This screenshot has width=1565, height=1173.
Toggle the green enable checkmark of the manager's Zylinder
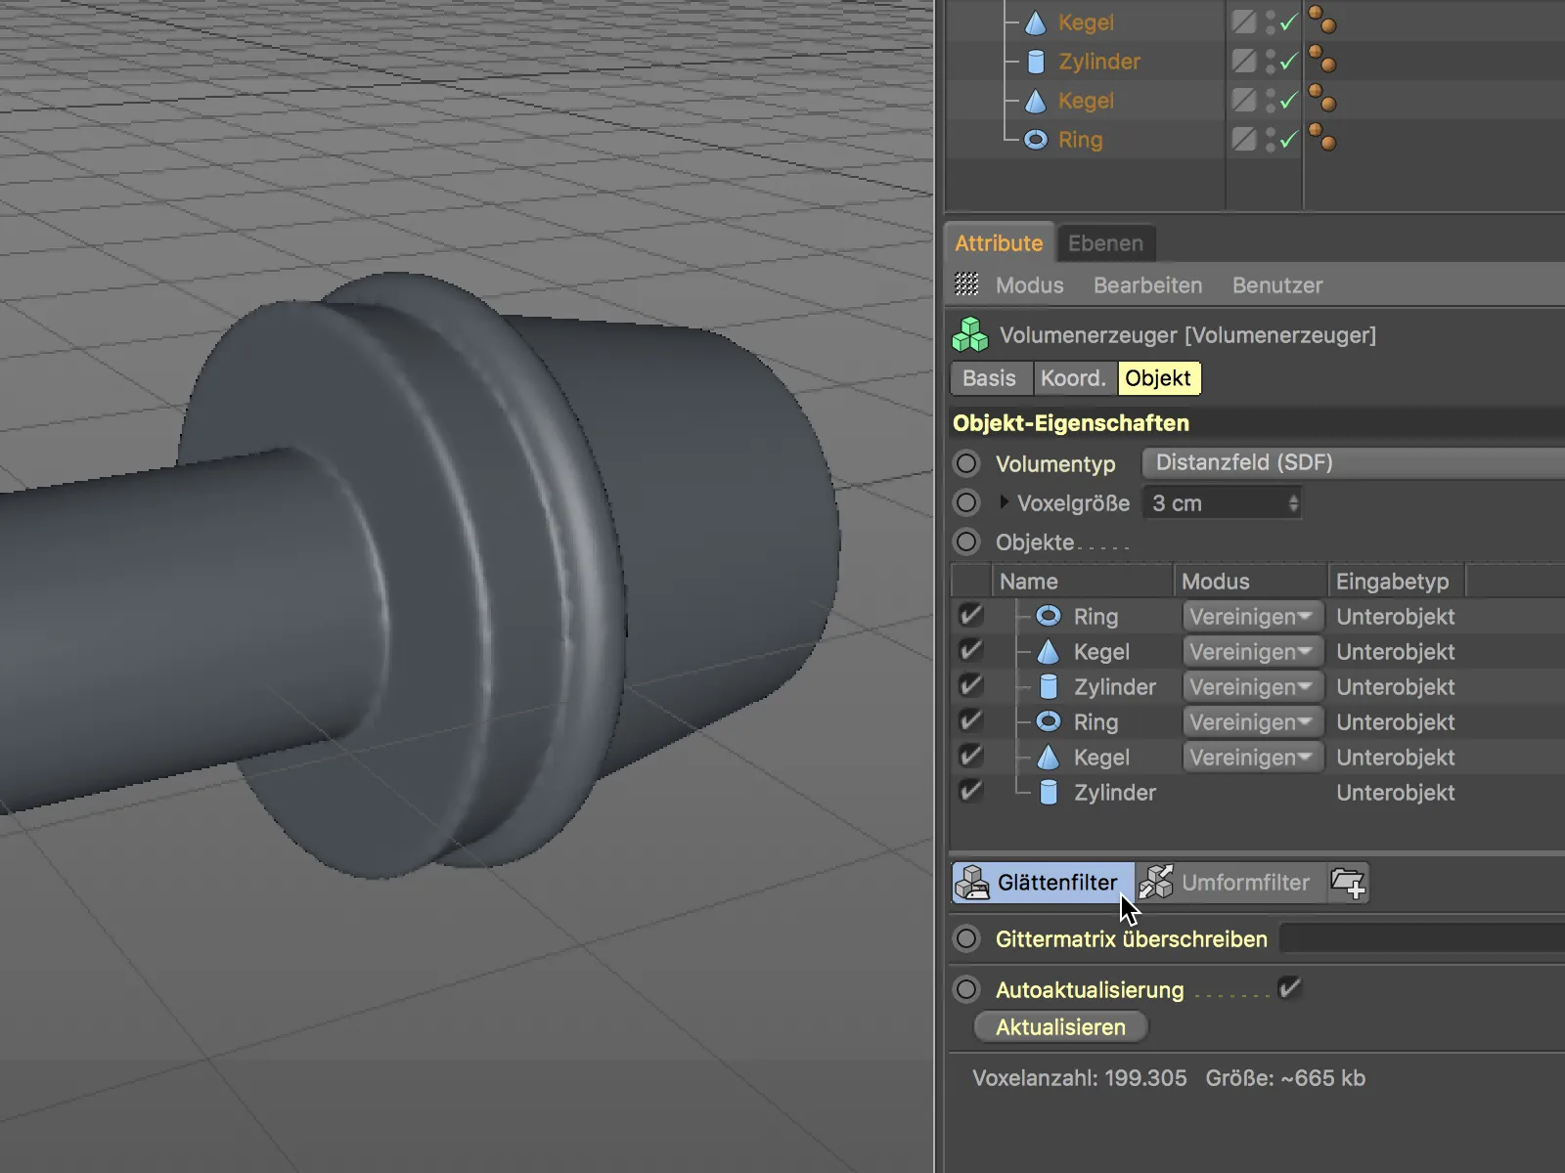[1288, 61]
